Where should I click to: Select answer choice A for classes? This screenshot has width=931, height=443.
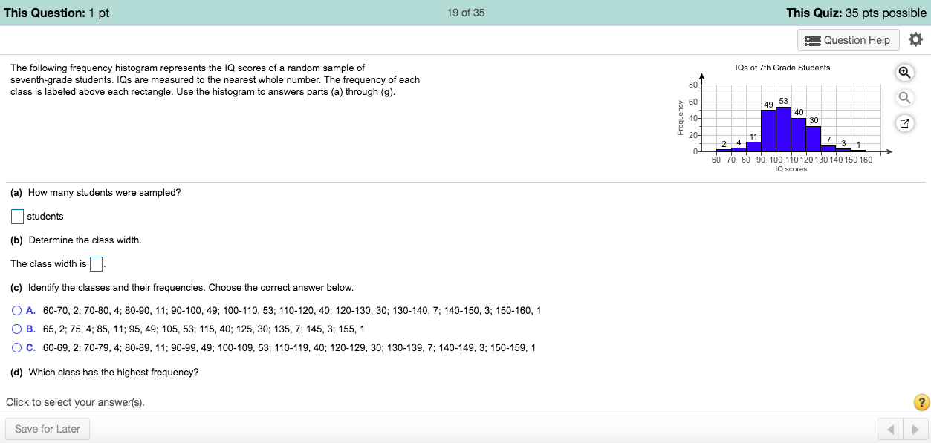click(x=15, y=310)
